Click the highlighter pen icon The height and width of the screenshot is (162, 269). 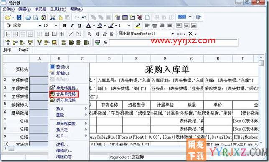(x=138, y=26)
